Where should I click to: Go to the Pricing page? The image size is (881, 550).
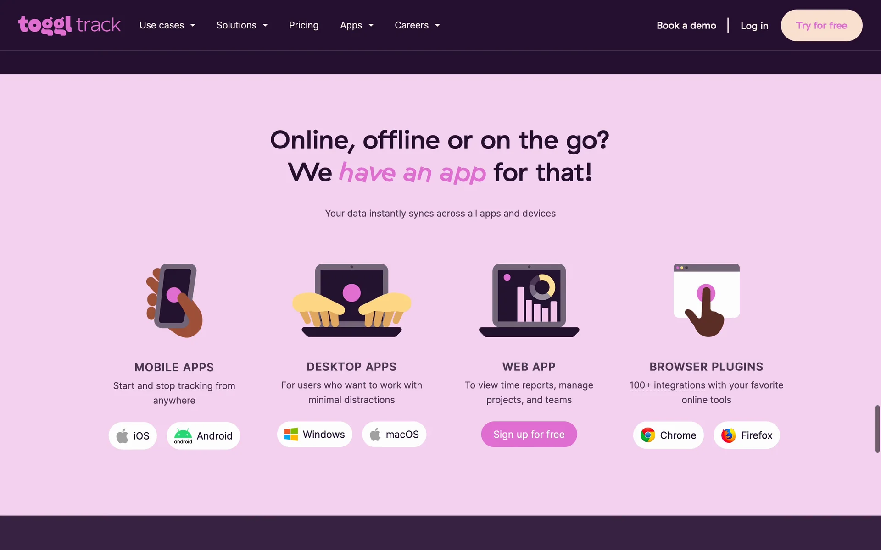[x=304, y=25]
